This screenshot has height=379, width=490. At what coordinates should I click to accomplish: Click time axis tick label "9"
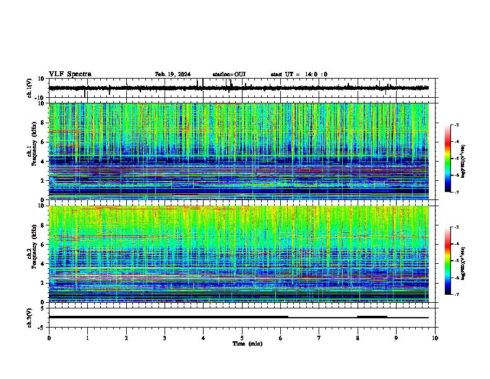(396, 338)
